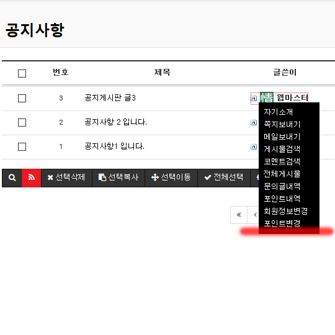The height and width of the screenshot is (335, 335).
Task: Toggle the select-all header checkbox
Action: [x=22, y=73]
